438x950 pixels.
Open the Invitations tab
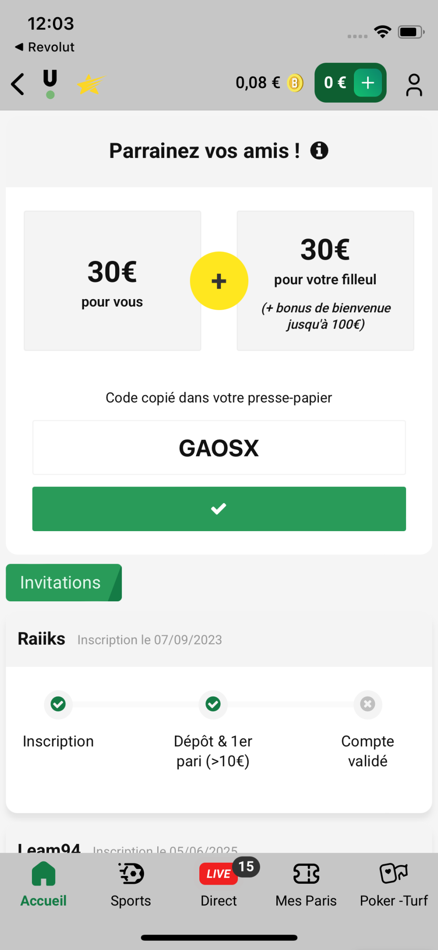pos(64,582)
